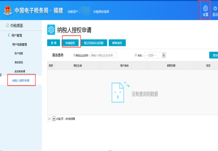
Task: Click the 绑定企业 column header
Action: pos(78,65)
